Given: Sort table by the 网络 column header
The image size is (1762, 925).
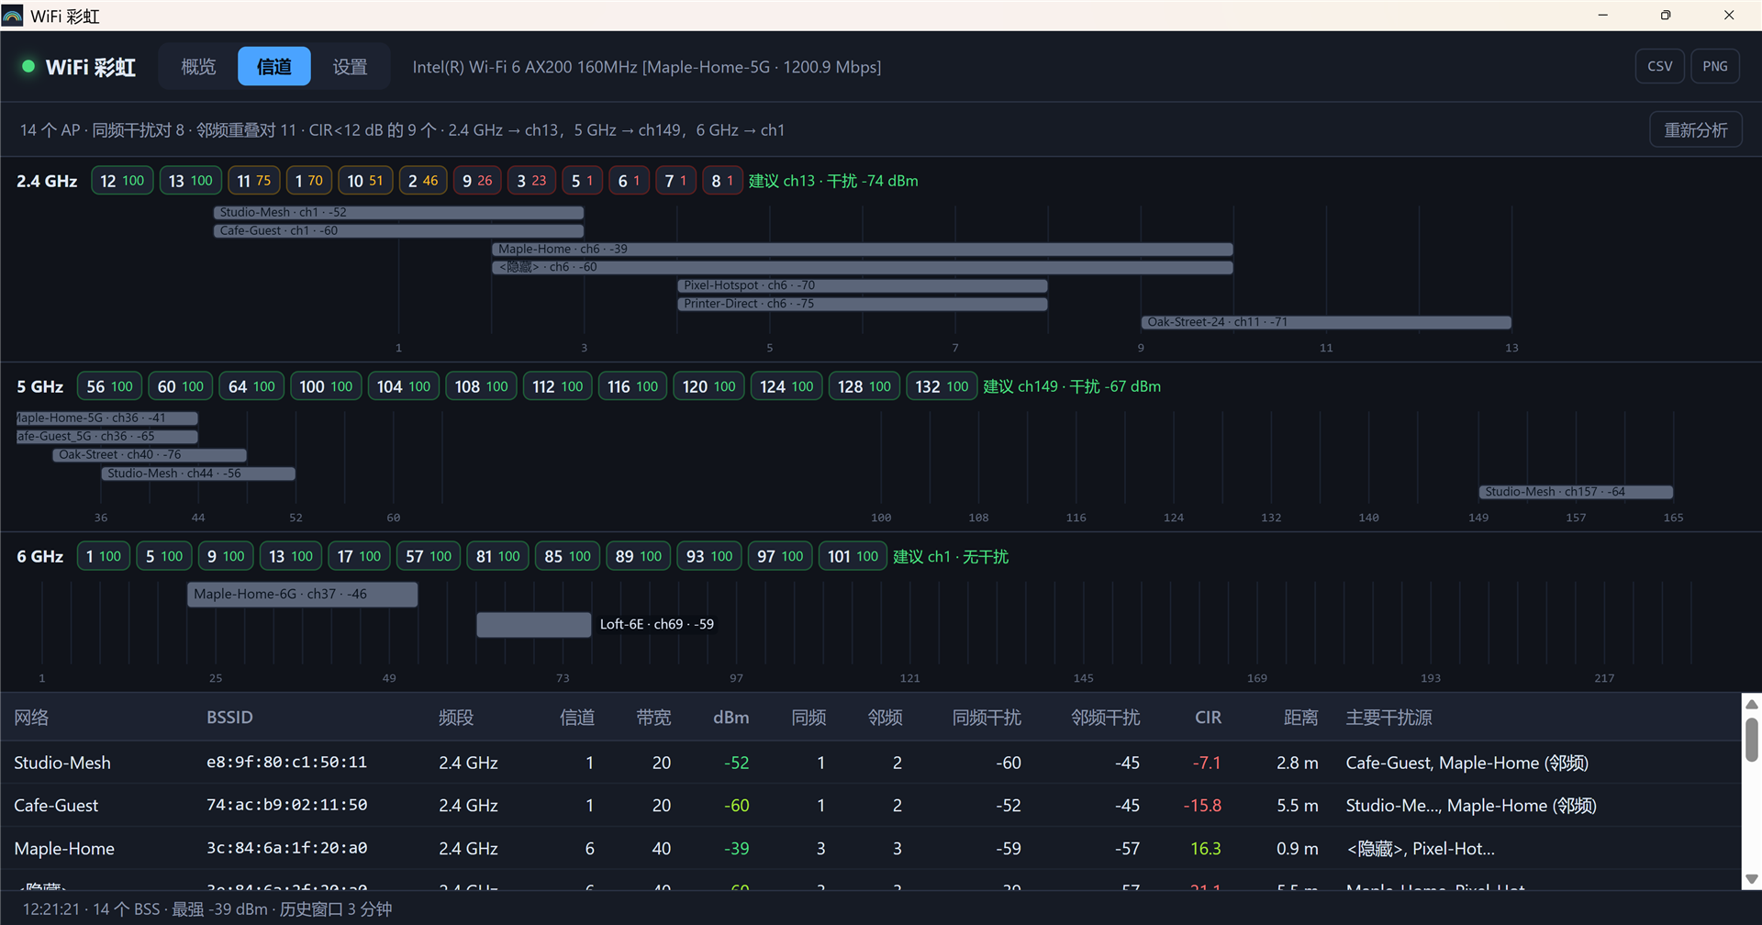Looking at the screenshot, I should 31,718.
